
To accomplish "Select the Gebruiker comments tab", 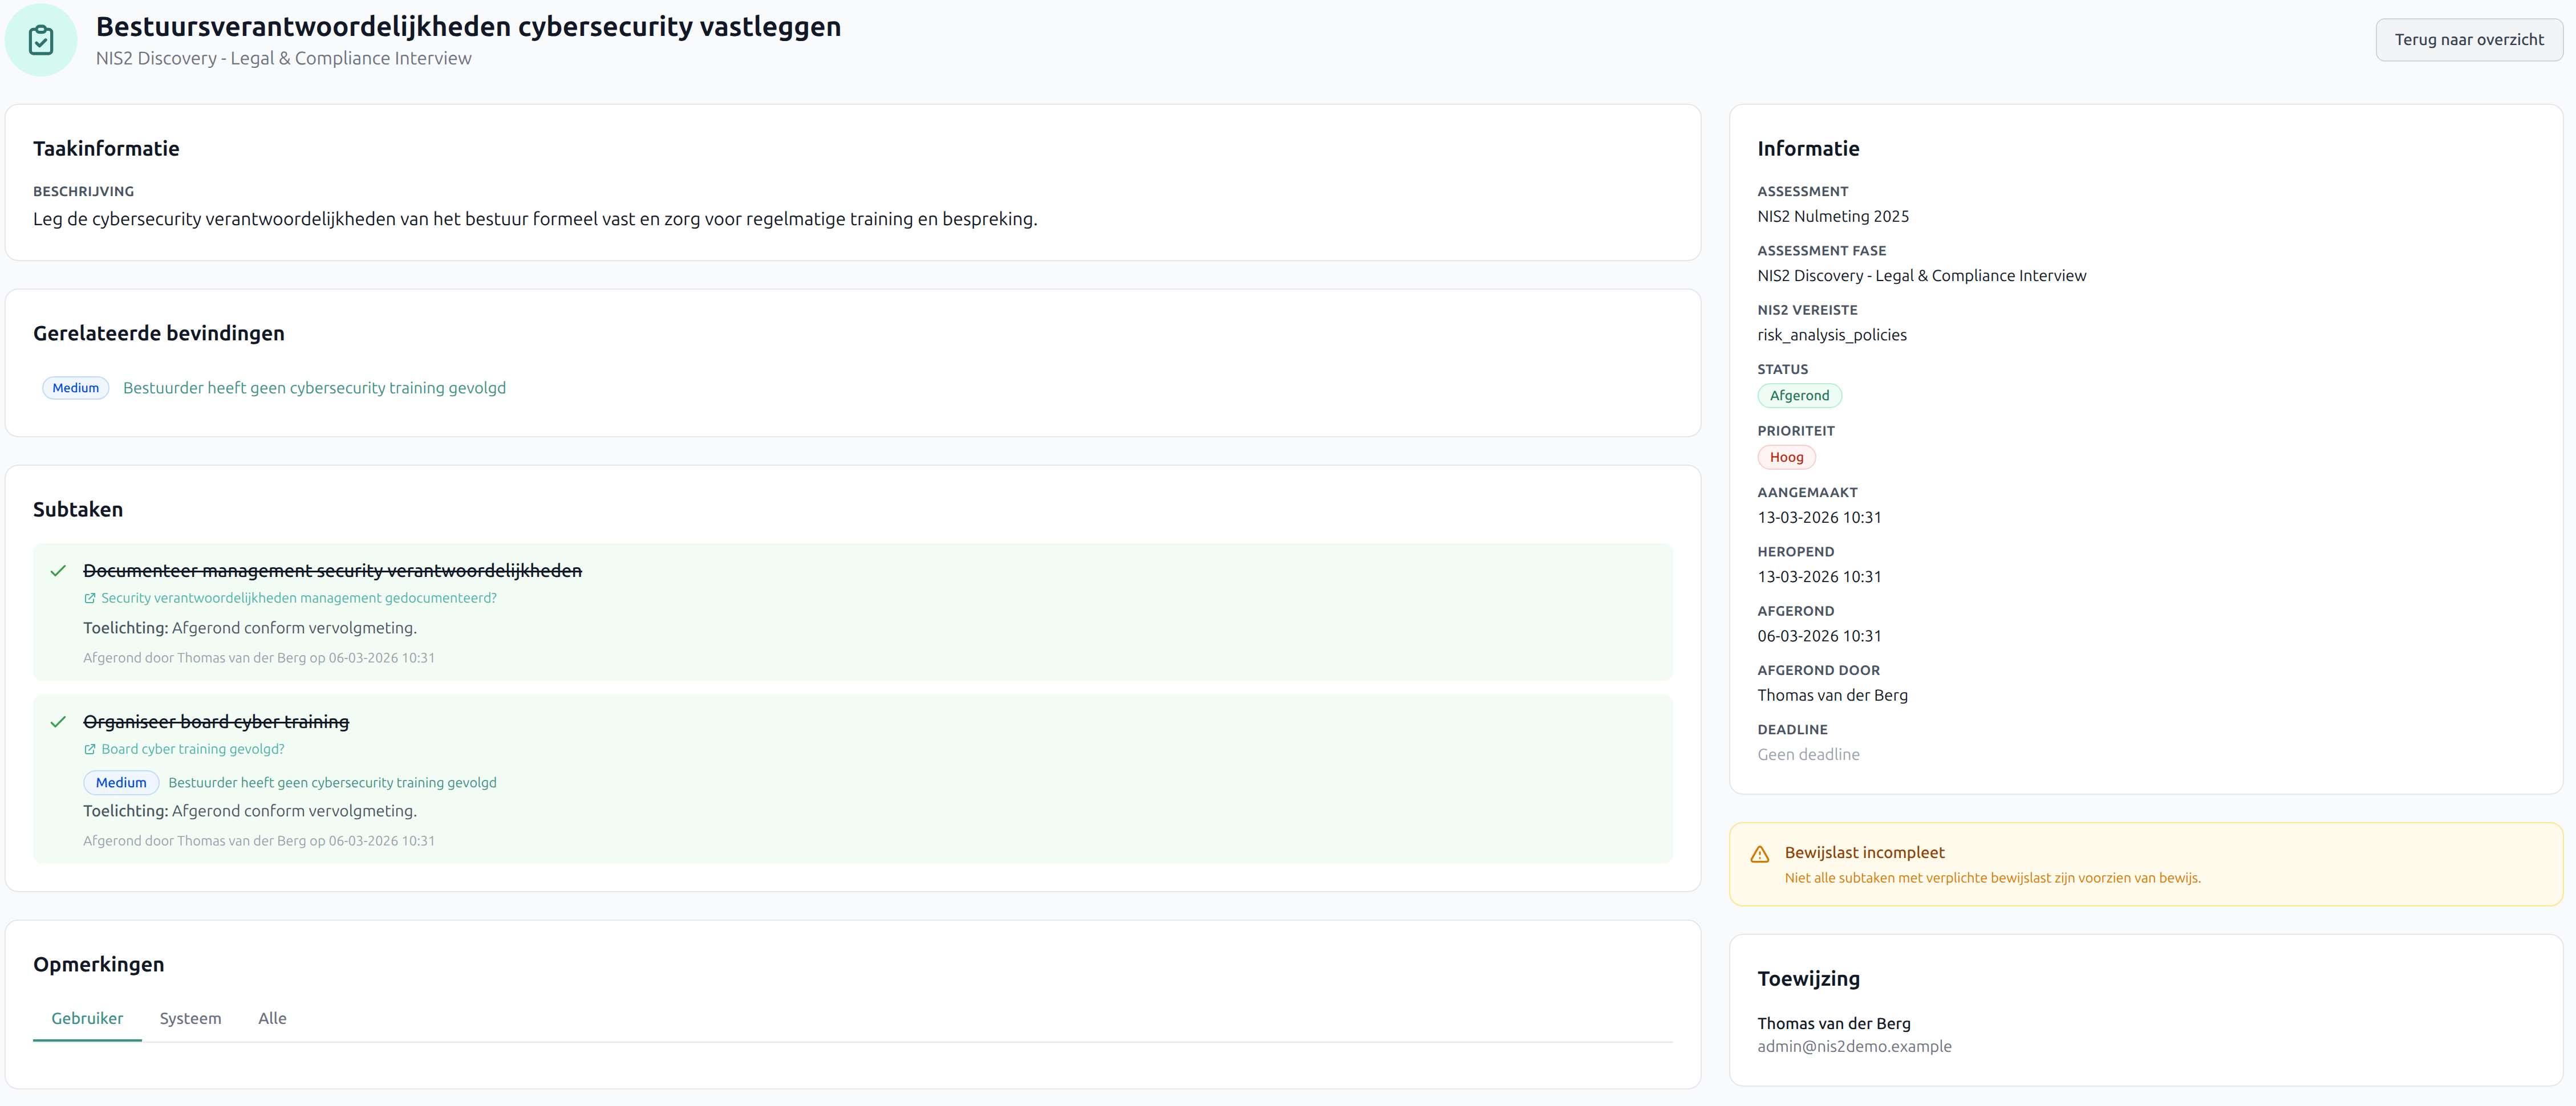I will tap(87, 1018).
